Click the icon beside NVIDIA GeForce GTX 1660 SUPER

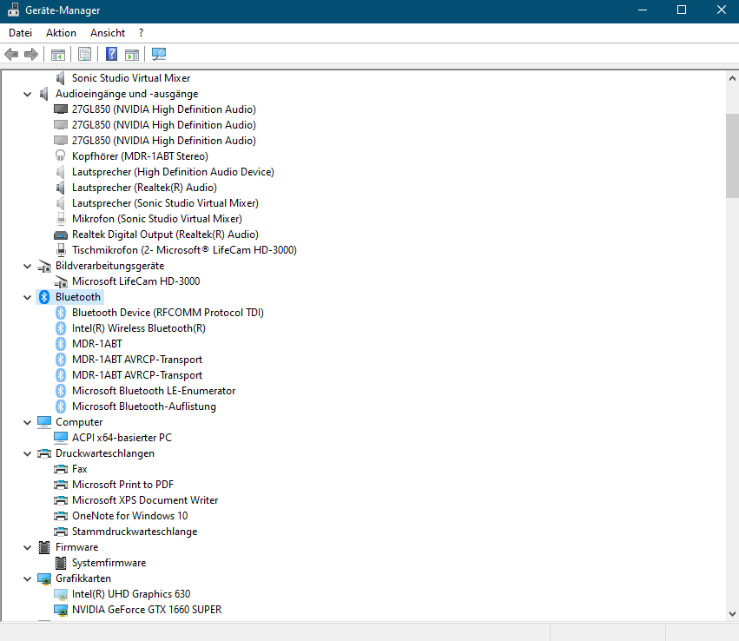pyautogui.click(x=61, y=610)
